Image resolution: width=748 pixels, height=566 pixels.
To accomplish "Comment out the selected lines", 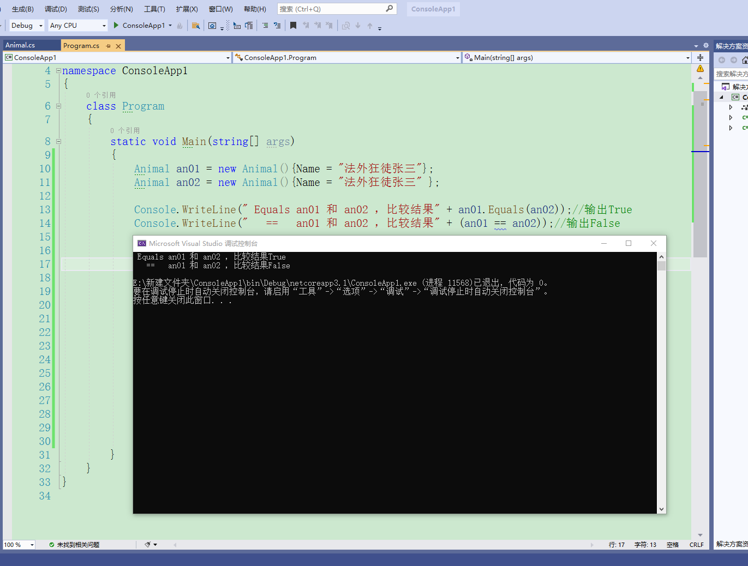I will point(265,26).
